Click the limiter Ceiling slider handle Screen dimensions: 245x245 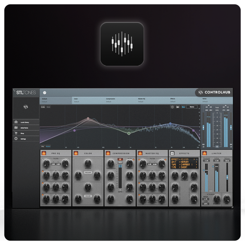point(213,167)
